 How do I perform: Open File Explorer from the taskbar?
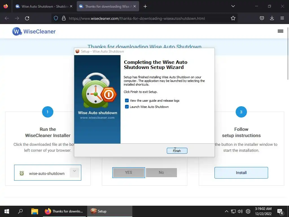pyautogui.click(x=34, y=211)
